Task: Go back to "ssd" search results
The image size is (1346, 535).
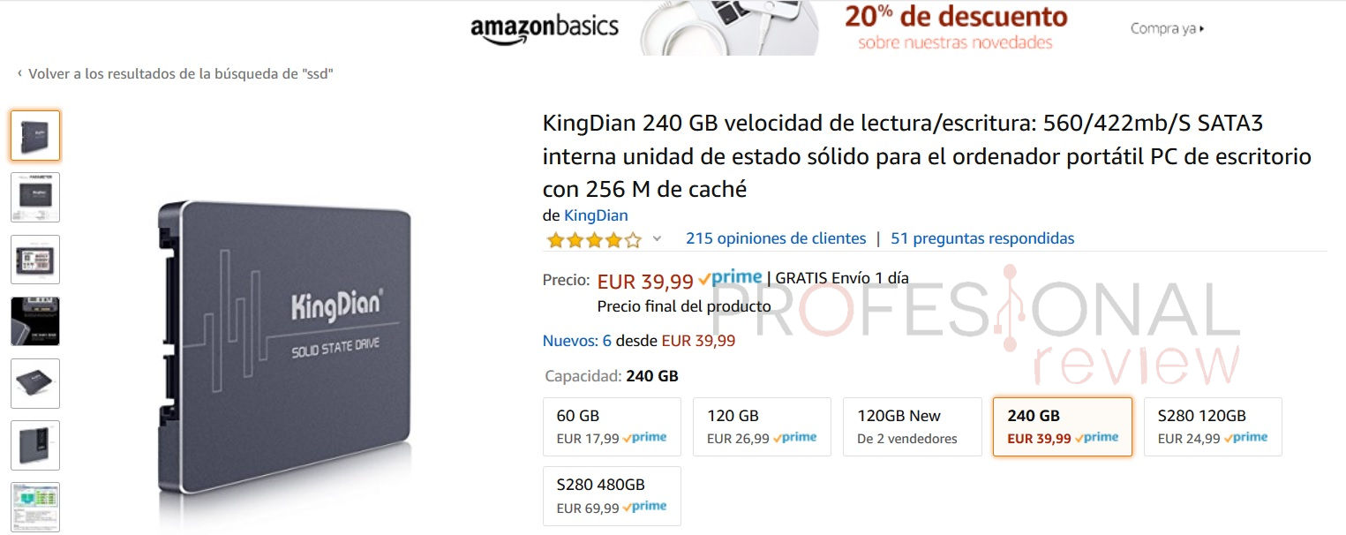Action: point(175,74)
